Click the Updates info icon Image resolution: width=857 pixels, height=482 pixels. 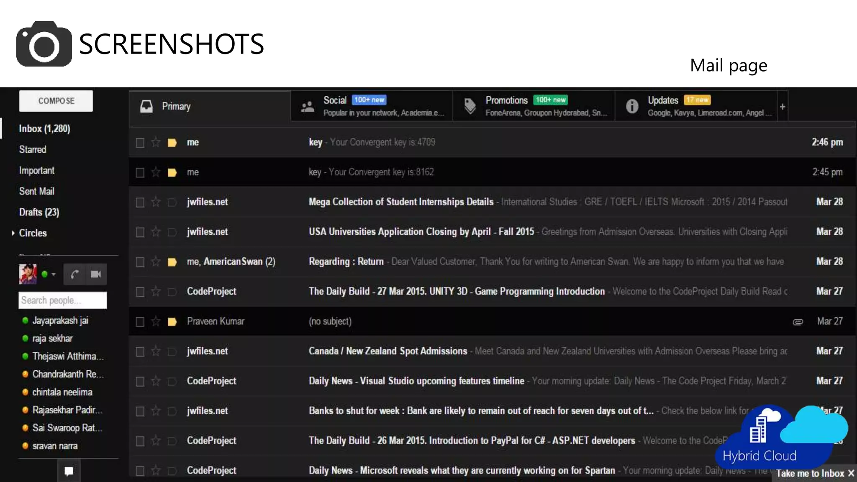tap(632, 106)
